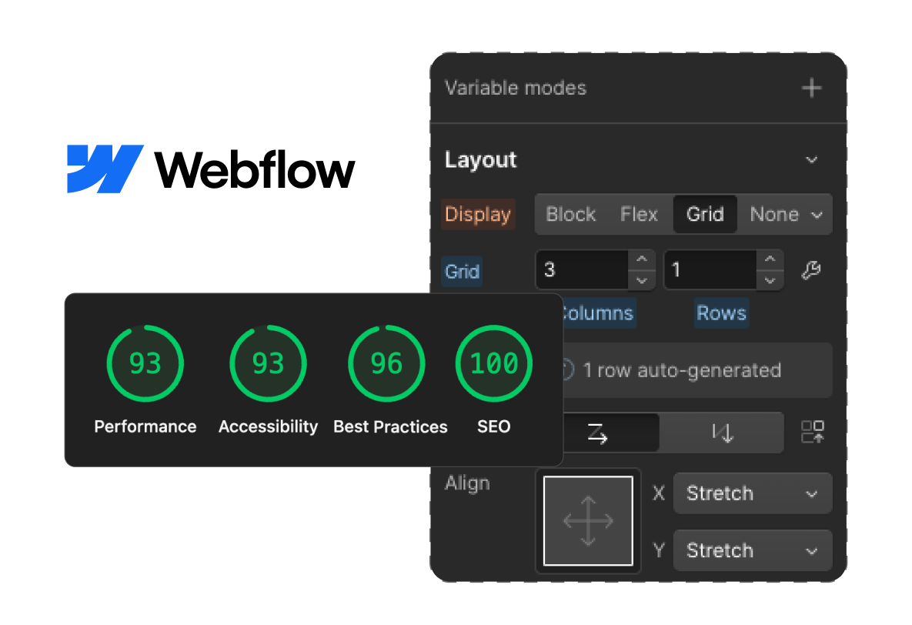This screenshot has height=625, width=912.
Task: Select the Grid display option
Action: pos(705,214)
